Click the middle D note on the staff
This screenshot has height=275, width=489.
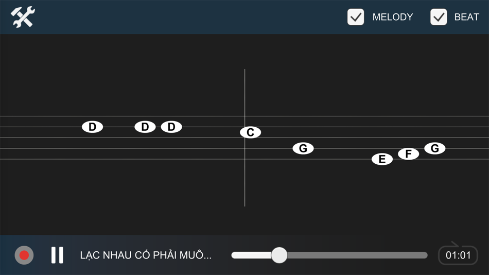point(145,127)
